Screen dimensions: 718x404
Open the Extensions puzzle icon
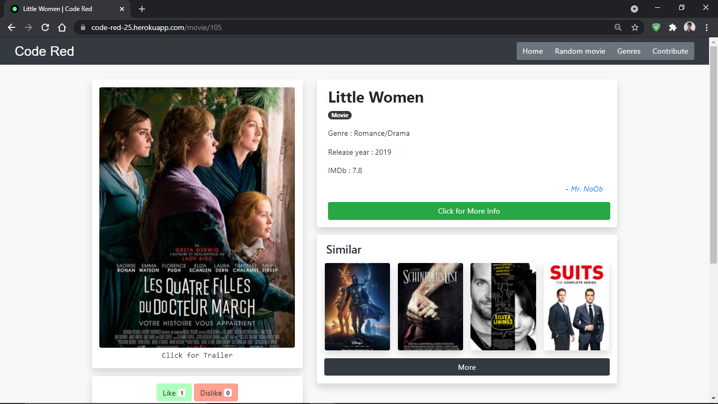673,27
